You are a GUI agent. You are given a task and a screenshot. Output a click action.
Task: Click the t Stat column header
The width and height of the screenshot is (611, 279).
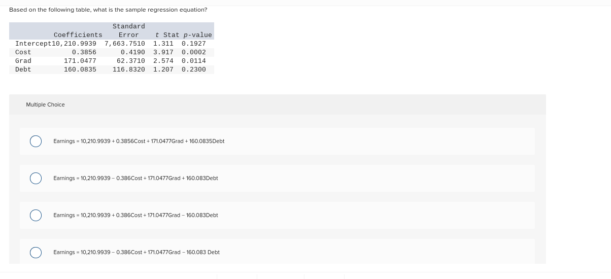(167, 35)
